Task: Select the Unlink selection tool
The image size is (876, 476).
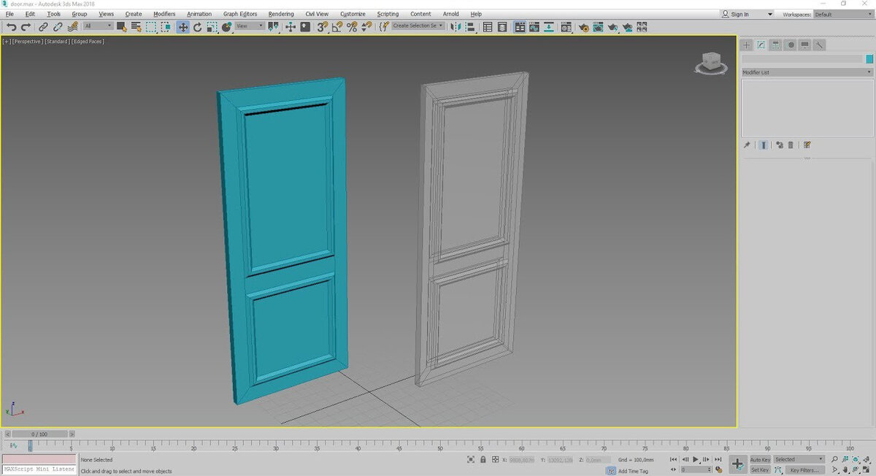Action: [58, 26]
